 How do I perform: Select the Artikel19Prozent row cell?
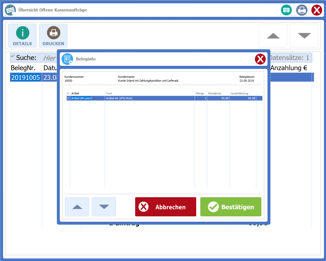pyautogui.click(x=81, y=98)
